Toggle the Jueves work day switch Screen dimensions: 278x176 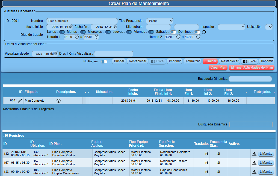129,32
